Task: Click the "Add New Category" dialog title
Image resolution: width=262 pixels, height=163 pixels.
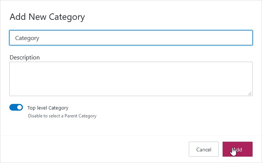Action: point(47,17)
